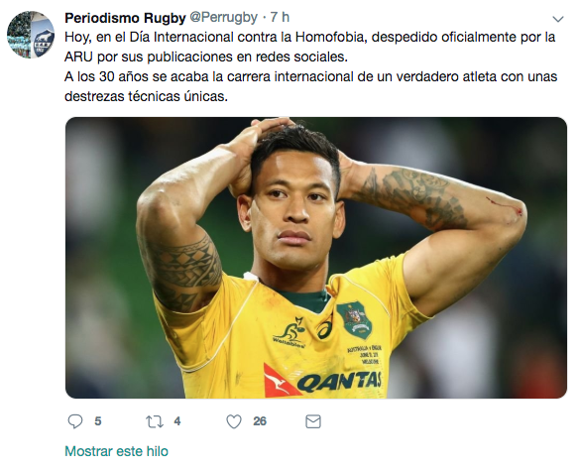The width and height of the screenshot is (578, 468).
Task: Open the tweet options chevron menu
Action: click(558, 19)
